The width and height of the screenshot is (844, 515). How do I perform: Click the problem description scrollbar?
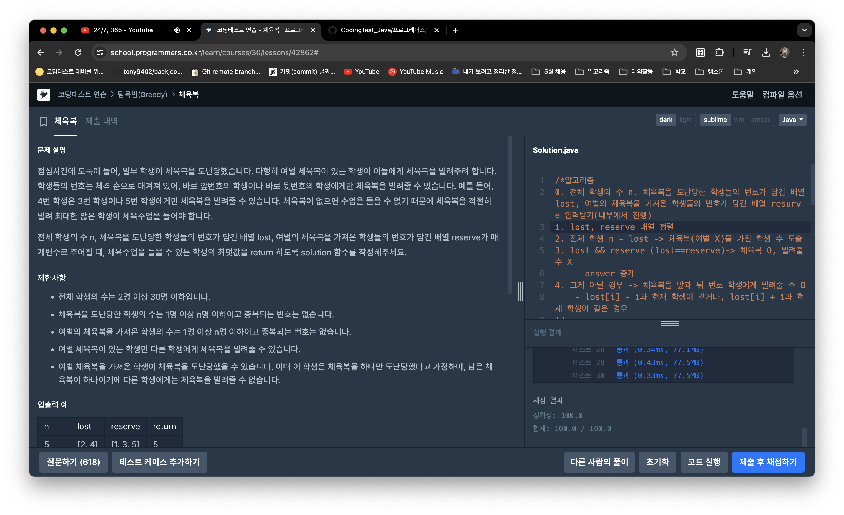coord(510,215)
